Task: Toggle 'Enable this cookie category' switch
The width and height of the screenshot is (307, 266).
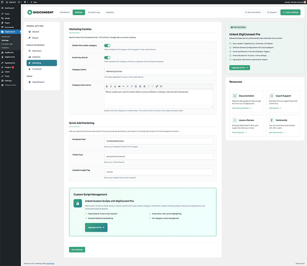Action: (107, 46)
